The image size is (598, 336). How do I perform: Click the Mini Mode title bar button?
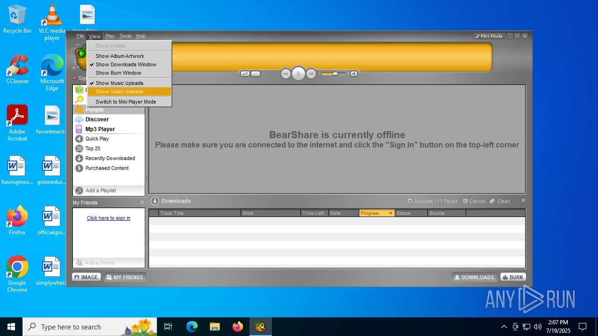pyautogui.click(x=489, y=36)
